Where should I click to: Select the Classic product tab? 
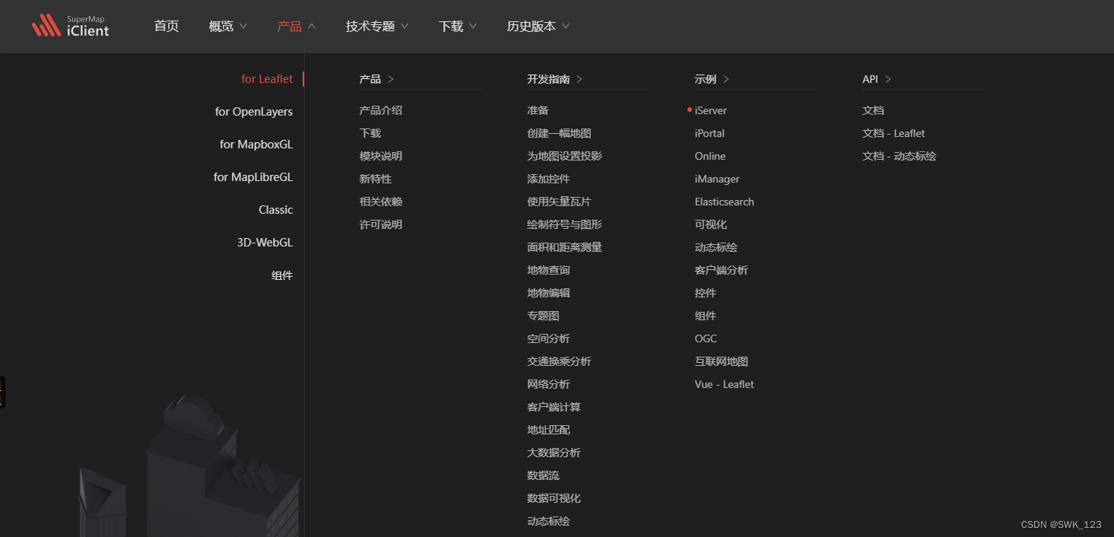[275, 210]
